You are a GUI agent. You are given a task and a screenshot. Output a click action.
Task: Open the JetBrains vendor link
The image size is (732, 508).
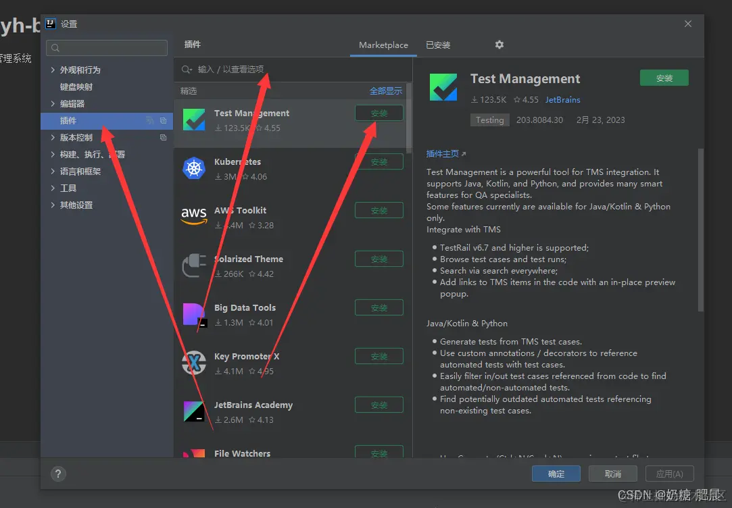click(x=562, y=100)
